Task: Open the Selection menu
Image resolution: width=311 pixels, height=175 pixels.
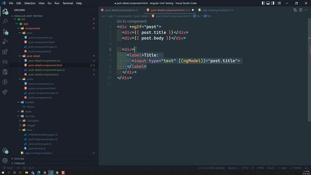Action: pyautogui.click(x=30, y=3)
